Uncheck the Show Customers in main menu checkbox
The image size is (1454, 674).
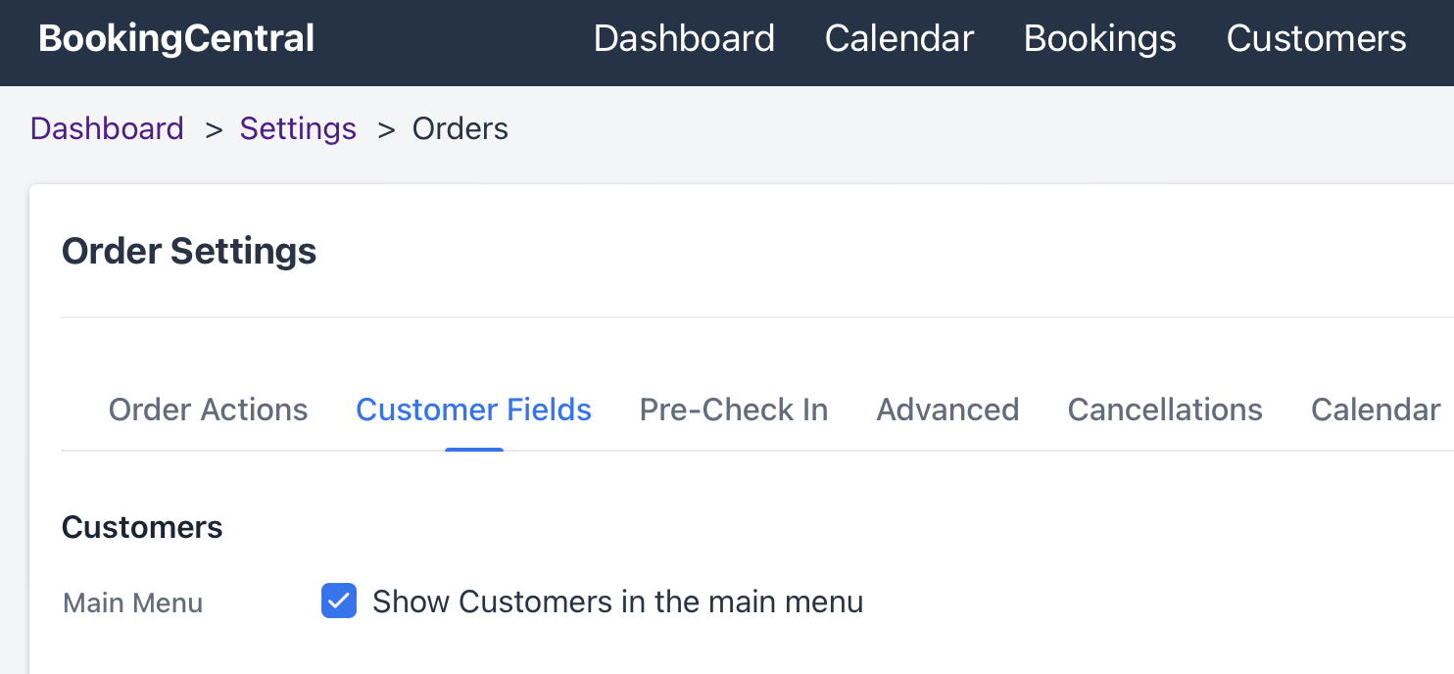coord(339,601)
